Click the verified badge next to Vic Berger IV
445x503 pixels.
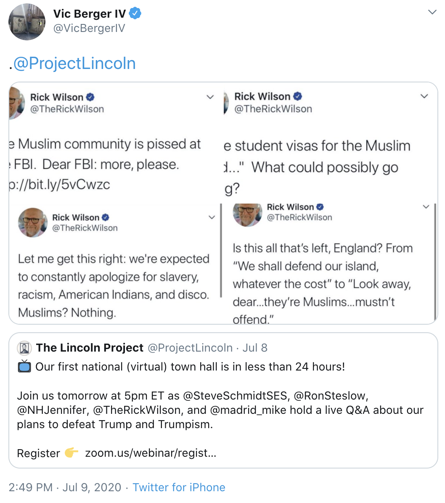click(135, 13)
